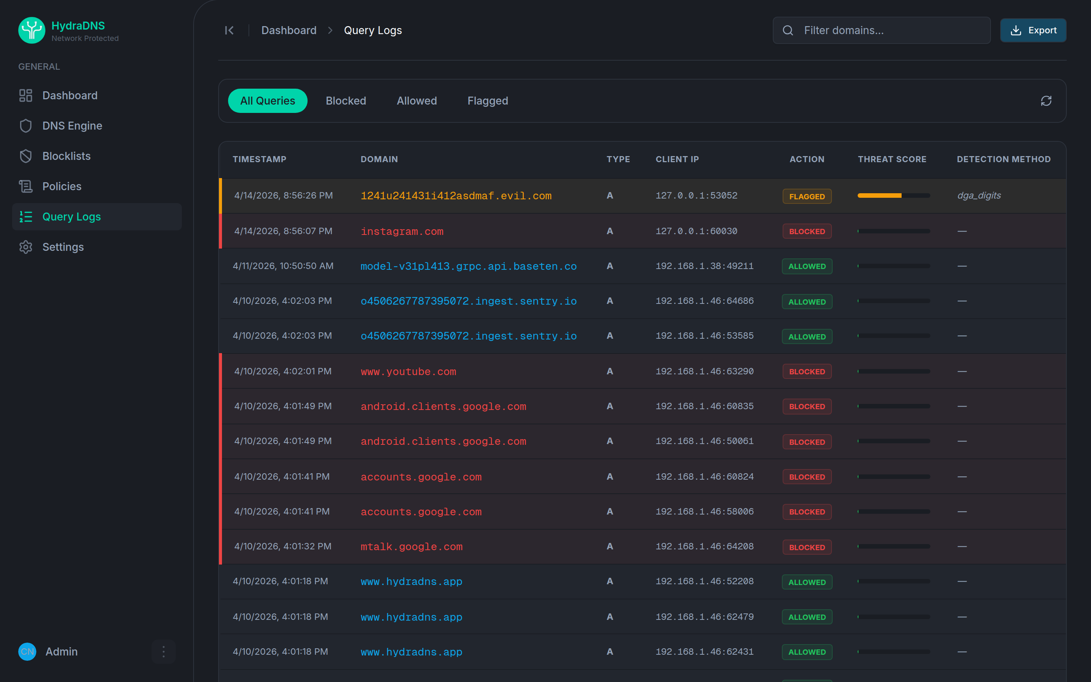The width and height of the screenshot is (1091, 682).
Task: Click threat score bar of youtube.com row
Action: click(x=894, y=371)
